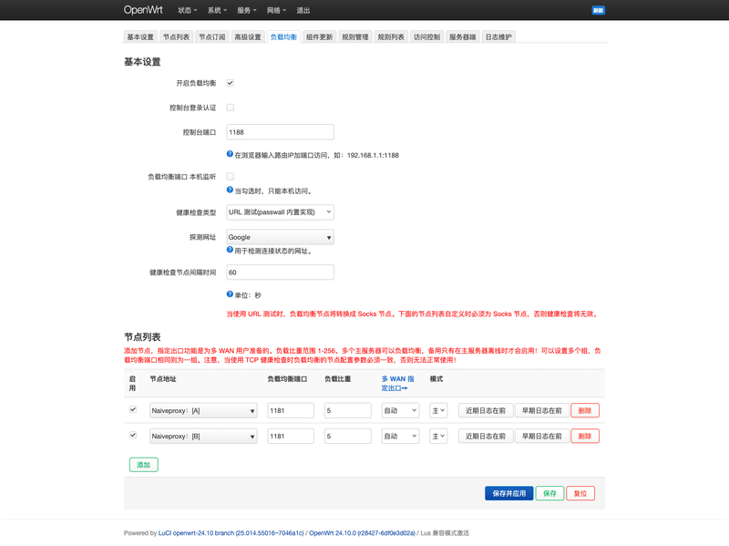This screenshot has height=546, width=729.
Task: Click the help icon beside 单位: 秒
Action: coord(231,294)
